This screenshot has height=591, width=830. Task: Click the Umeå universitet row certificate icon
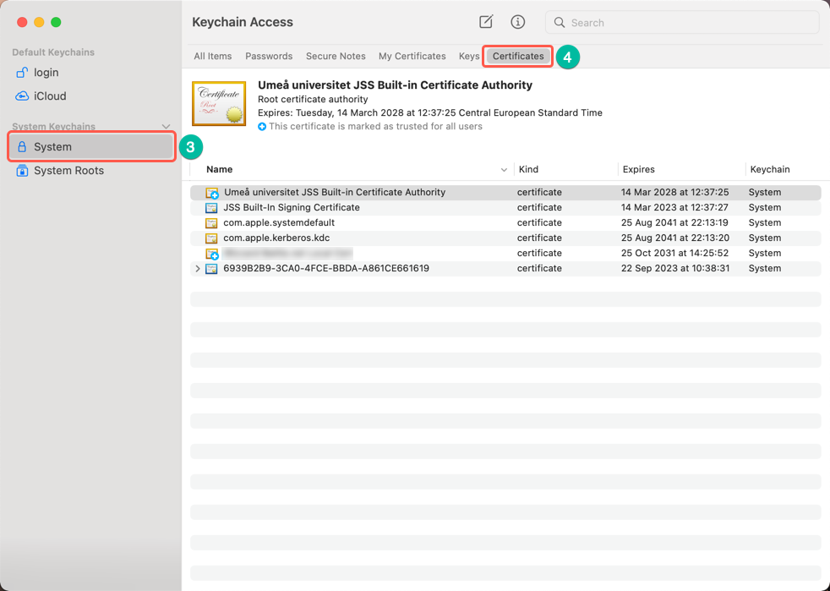(212, 193)
